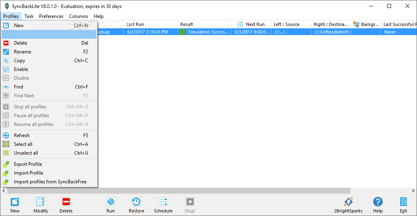Sort by the Last Run column header
Viewport: 417px width, 216px height.
[151, 24]
